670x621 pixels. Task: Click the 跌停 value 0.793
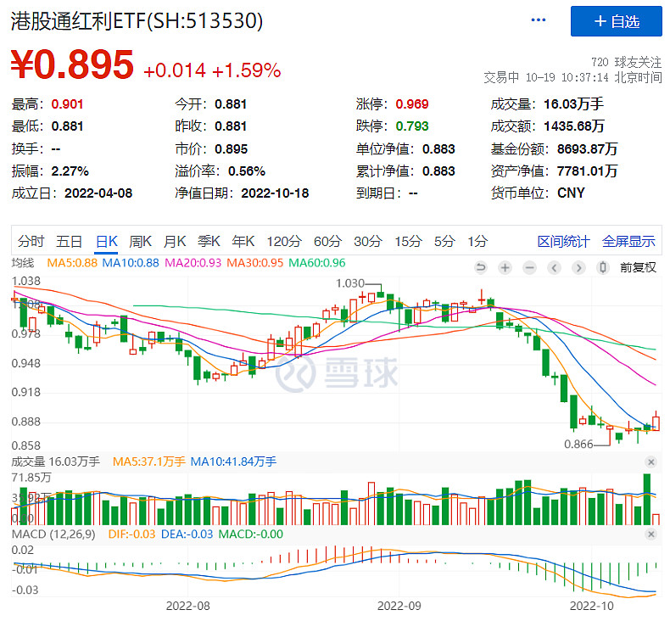tap(412, 126)
